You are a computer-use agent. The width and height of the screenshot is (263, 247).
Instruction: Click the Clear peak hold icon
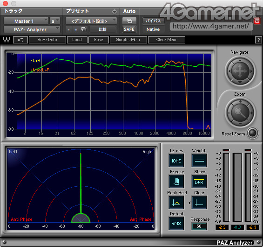pos(199,203)
